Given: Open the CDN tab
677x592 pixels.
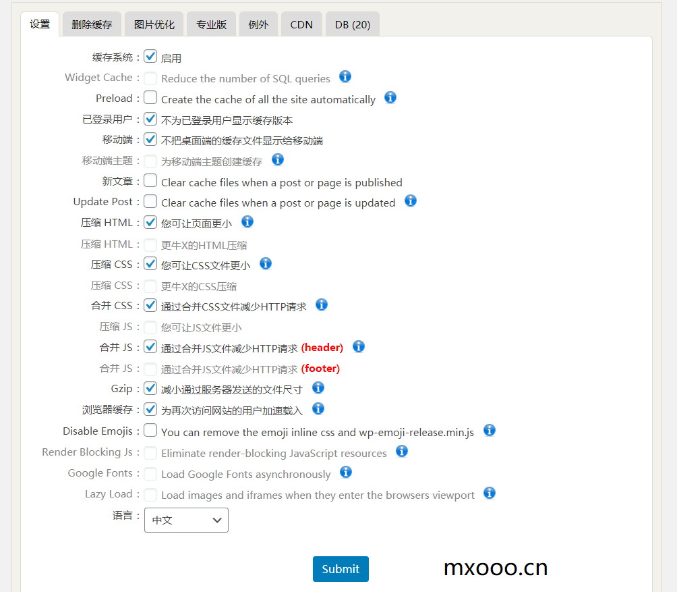Looking at the screenshot, I should point(301,24).
